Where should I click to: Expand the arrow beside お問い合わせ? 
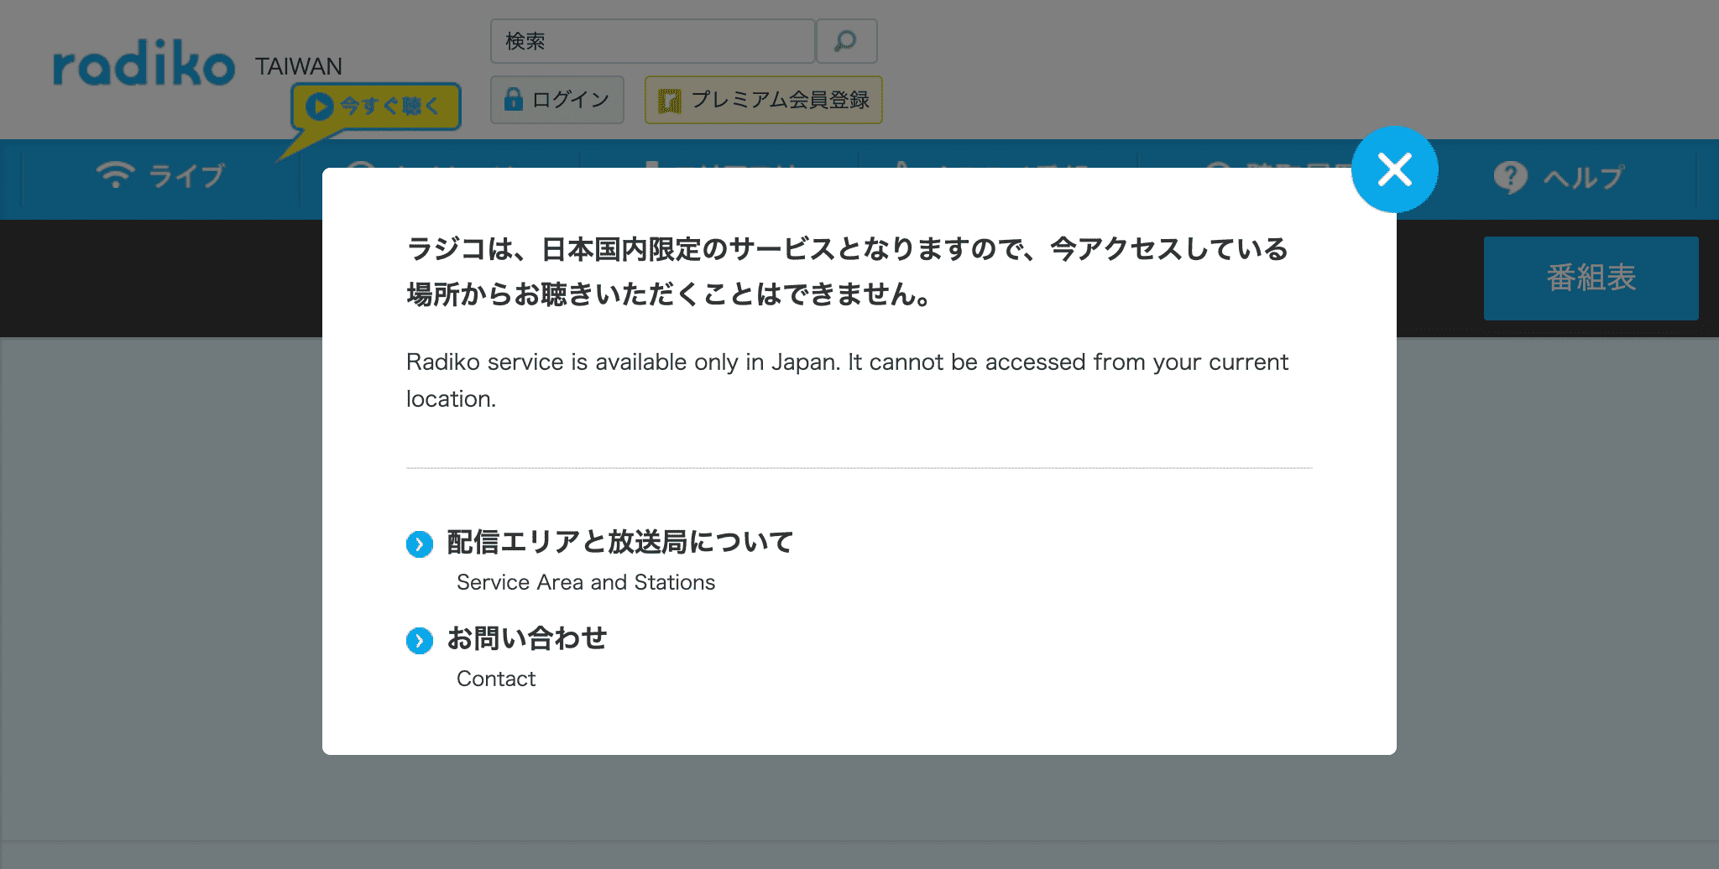point(420,641)
